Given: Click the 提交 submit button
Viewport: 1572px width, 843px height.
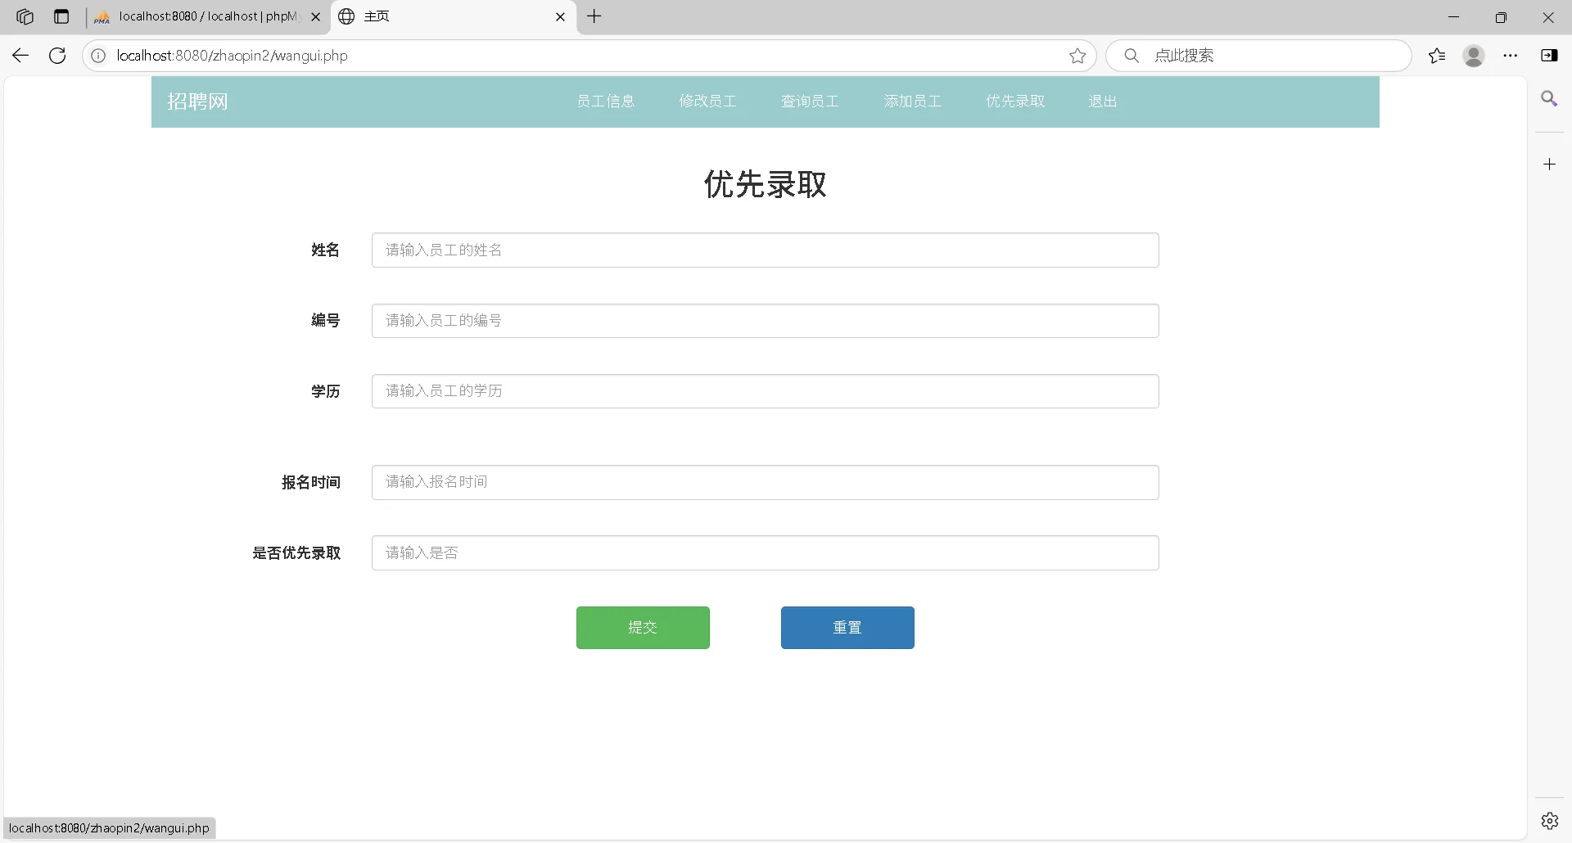Looking at the screenshot, I should point(643,628).
